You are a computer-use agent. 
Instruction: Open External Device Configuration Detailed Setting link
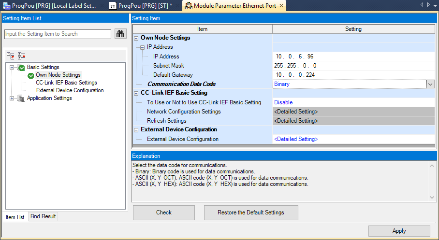pos(296,139)
